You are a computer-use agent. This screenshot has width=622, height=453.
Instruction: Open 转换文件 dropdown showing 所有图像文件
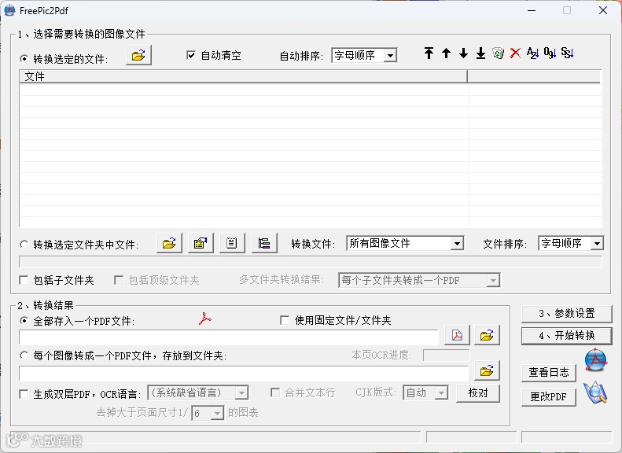[405, 243]
